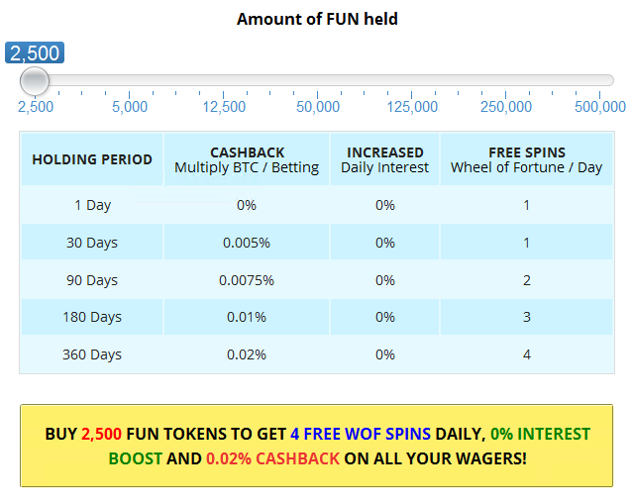The image size is (631, 504).
Task: Select the '360 Days' holding period cell
Action: 92,354
